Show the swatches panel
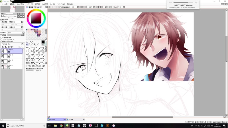This screenshot has width=228, height=128. [x=38, y=7]
